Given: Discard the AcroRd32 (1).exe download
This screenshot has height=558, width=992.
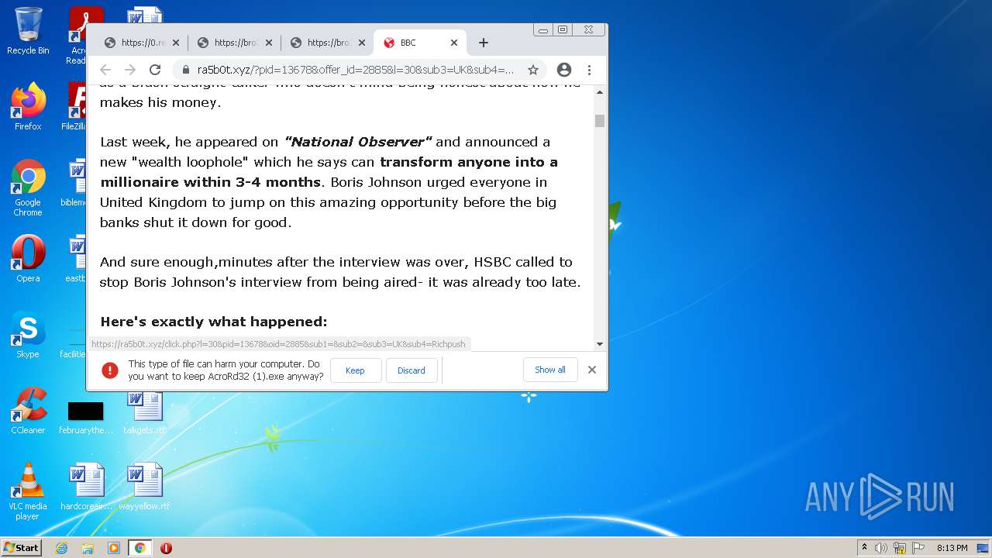Looking at the screenshot, I should tap(411, 370).
